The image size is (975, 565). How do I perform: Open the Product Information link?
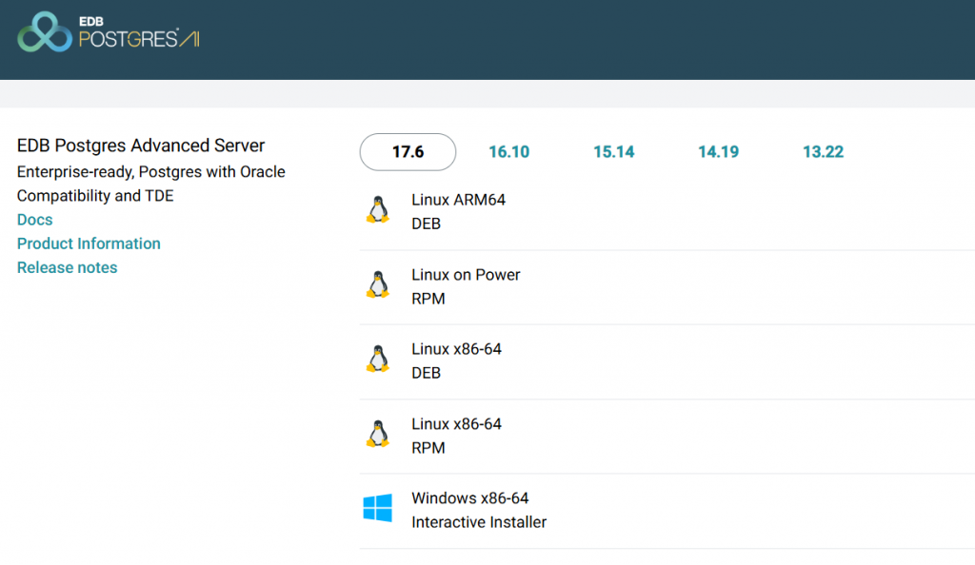(89, 244)
